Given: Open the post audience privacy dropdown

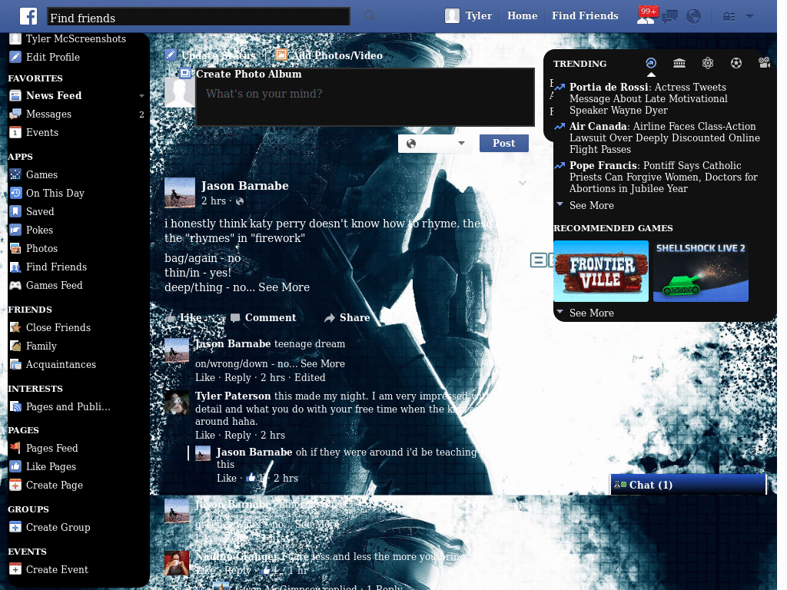Looking at the screenshot, I should point(435,144).
